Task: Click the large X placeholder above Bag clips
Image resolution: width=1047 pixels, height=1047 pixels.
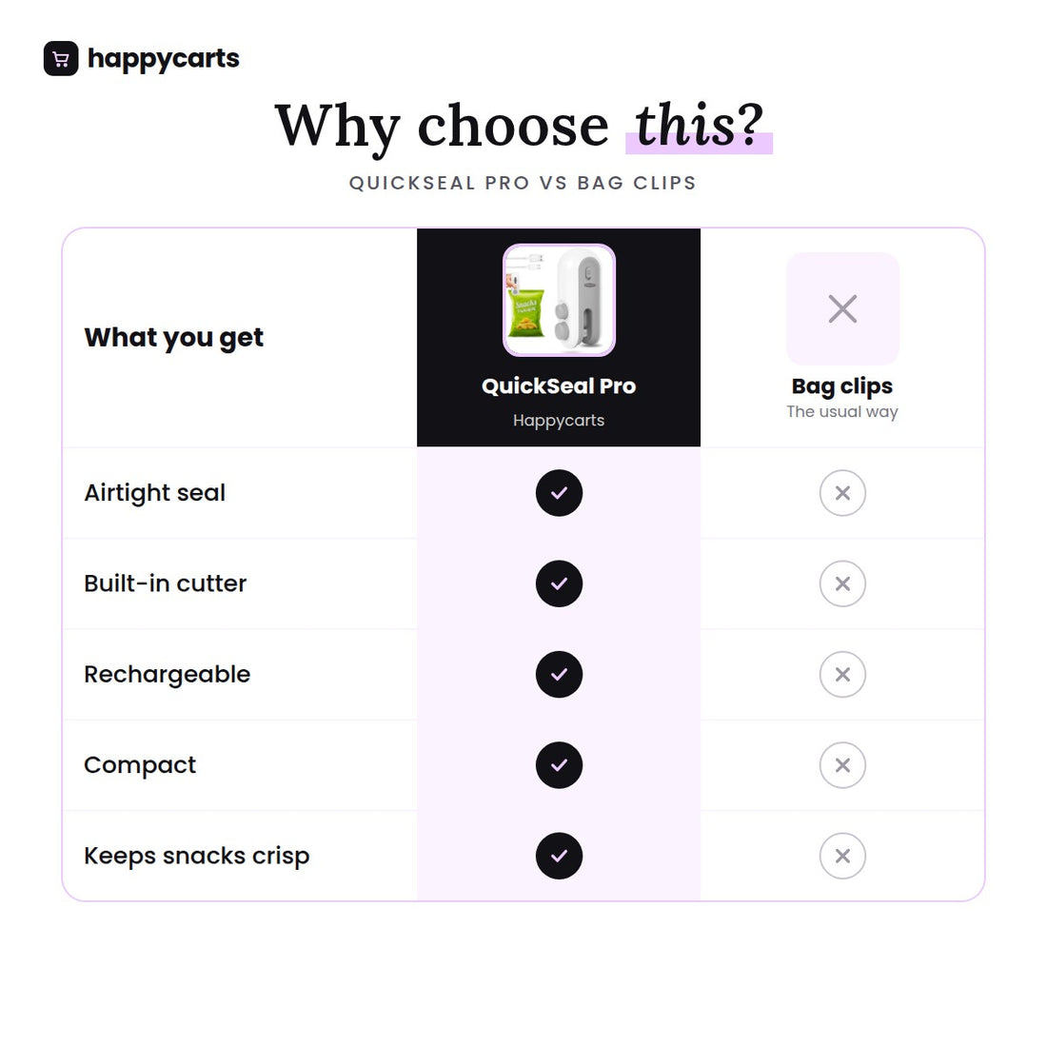Action: [842, 308]
